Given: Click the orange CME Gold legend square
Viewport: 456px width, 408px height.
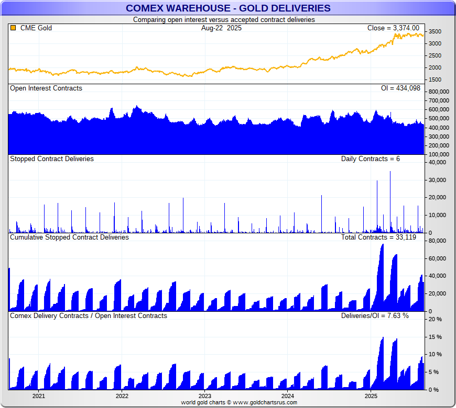Looking at the screenshot, I should tap(13, 28).
